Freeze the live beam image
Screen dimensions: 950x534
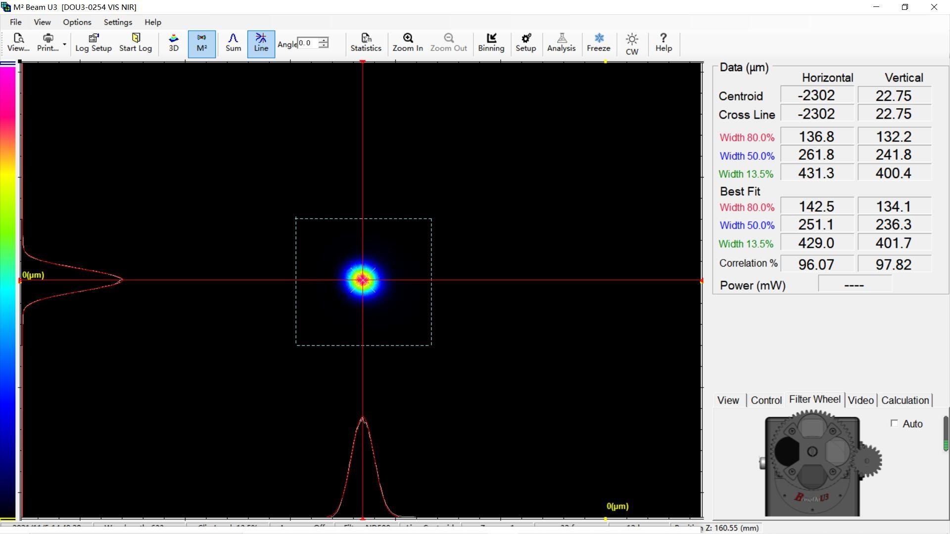pyautogui.click(x=598, y=44)
